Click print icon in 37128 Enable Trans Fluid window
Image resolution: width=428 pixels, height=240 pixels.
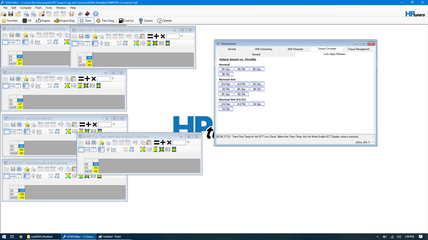18,35
